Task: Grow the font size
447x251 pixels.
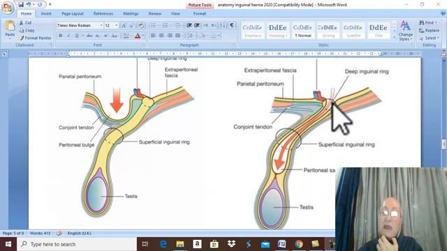Action: (x=124, y=26)
